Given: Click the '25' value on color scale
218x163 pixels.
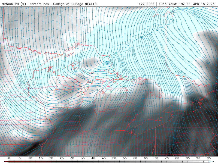Looking at the screenshot, I should coord(62,158).
